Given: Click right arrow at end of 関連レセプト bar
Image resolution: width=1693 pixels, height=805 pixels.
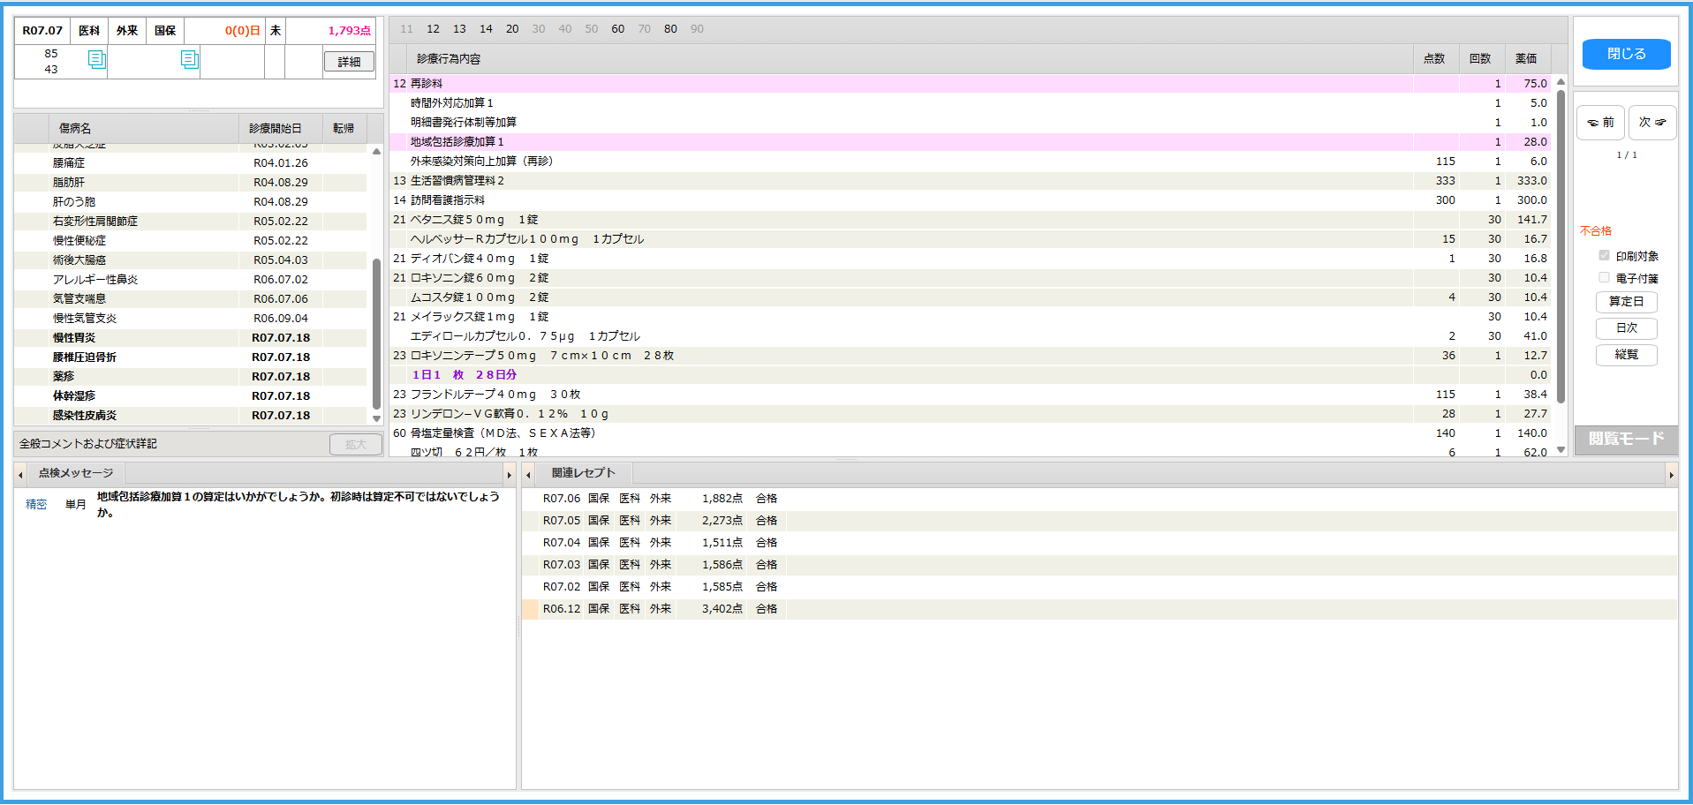Looking at the screenshot, I should click(x=1670, y=475).
